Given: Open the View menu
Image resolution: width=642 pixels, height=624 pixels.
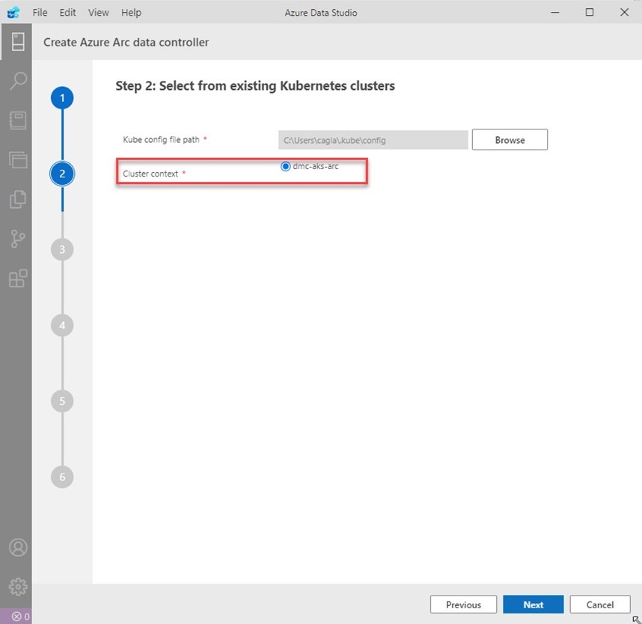Looking at the screenshot, I should [x=98, y=13].
